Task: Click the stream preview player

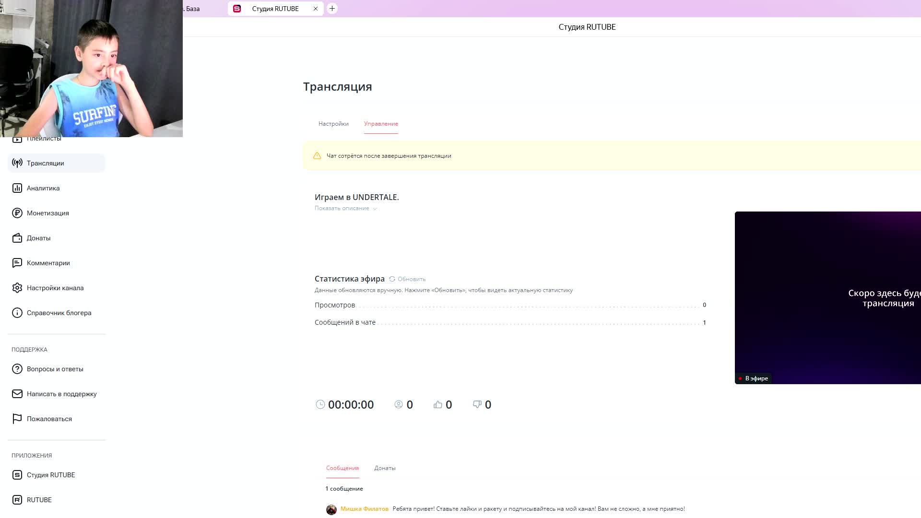Action: click(x=828, y=297)
